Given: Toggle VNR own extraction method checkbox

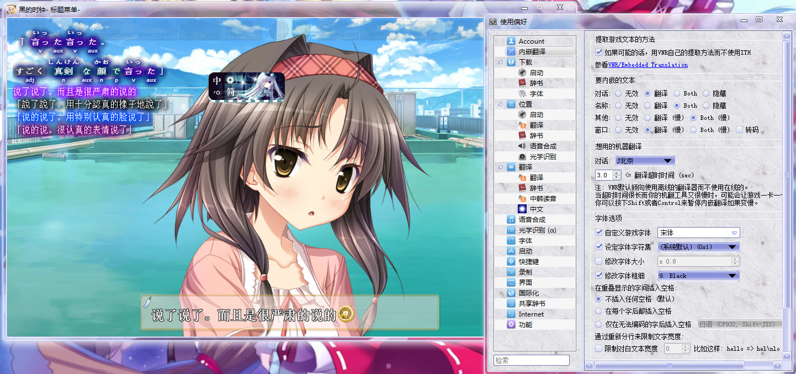Looking at the screenshot, I should click(x=599, y=52).
